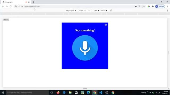View site information icon in address bar
170x95 pixels.
[x=16, y=6]
